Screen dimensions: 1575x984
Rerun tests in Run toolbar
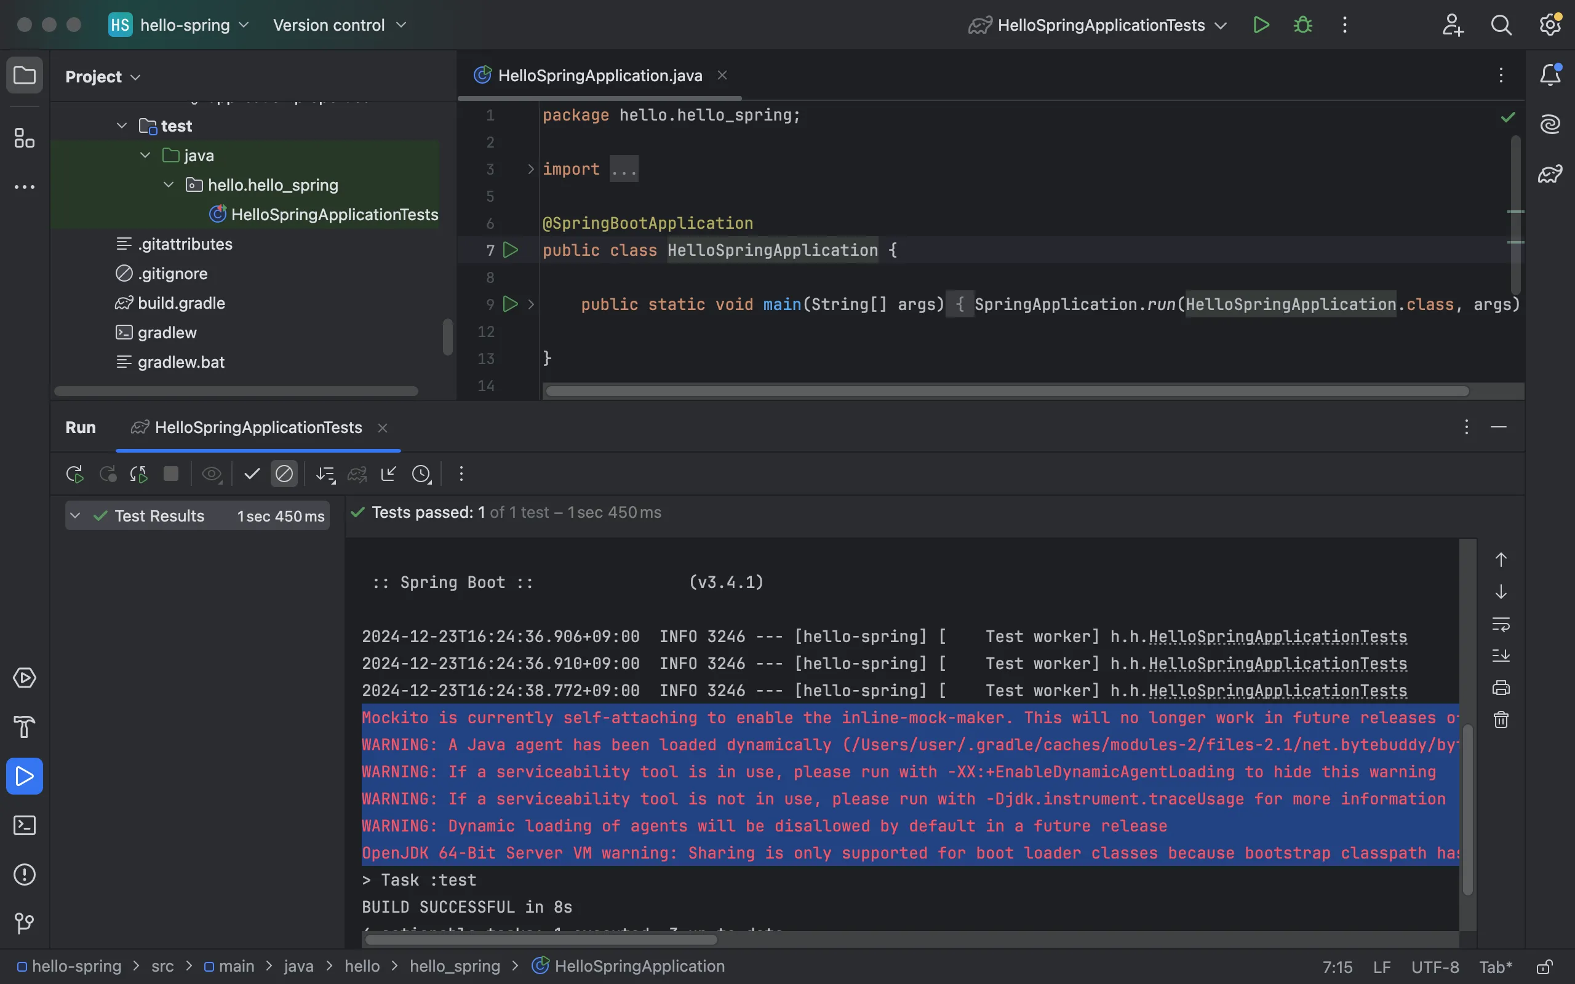tap(74, 474)
